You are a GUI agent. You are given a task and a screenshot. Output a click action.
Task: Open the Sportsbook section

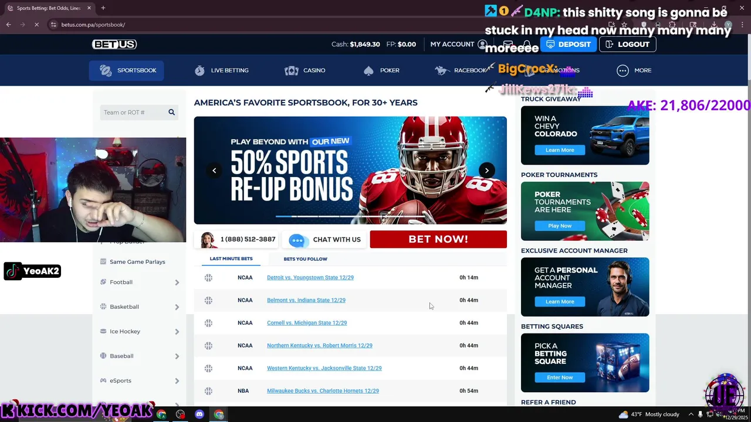point(128,70)
